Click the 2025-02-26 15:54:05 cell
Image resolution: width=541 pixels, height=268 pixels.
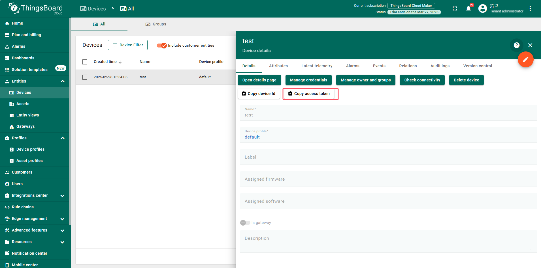(110, 77)
